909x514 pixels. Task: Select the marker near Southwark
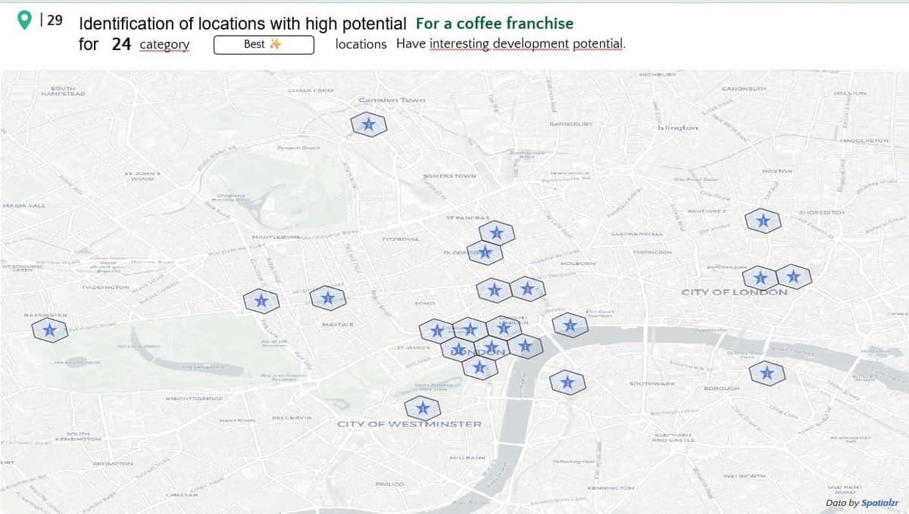(x=567, y=382)
